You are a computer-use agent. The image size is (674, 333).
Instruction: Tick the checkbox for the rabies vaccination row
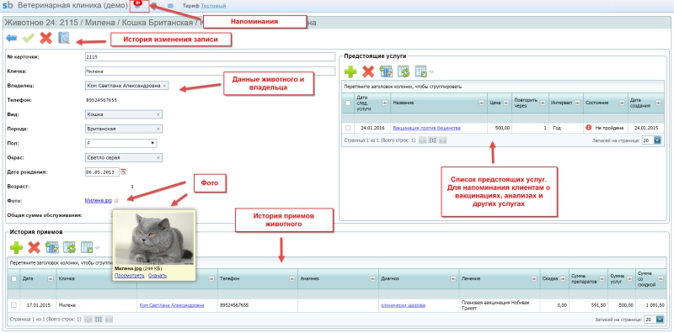[x=348, y=128]
